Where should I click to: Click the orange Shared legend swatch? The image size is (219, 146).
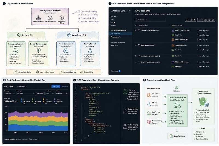(44, 99)
